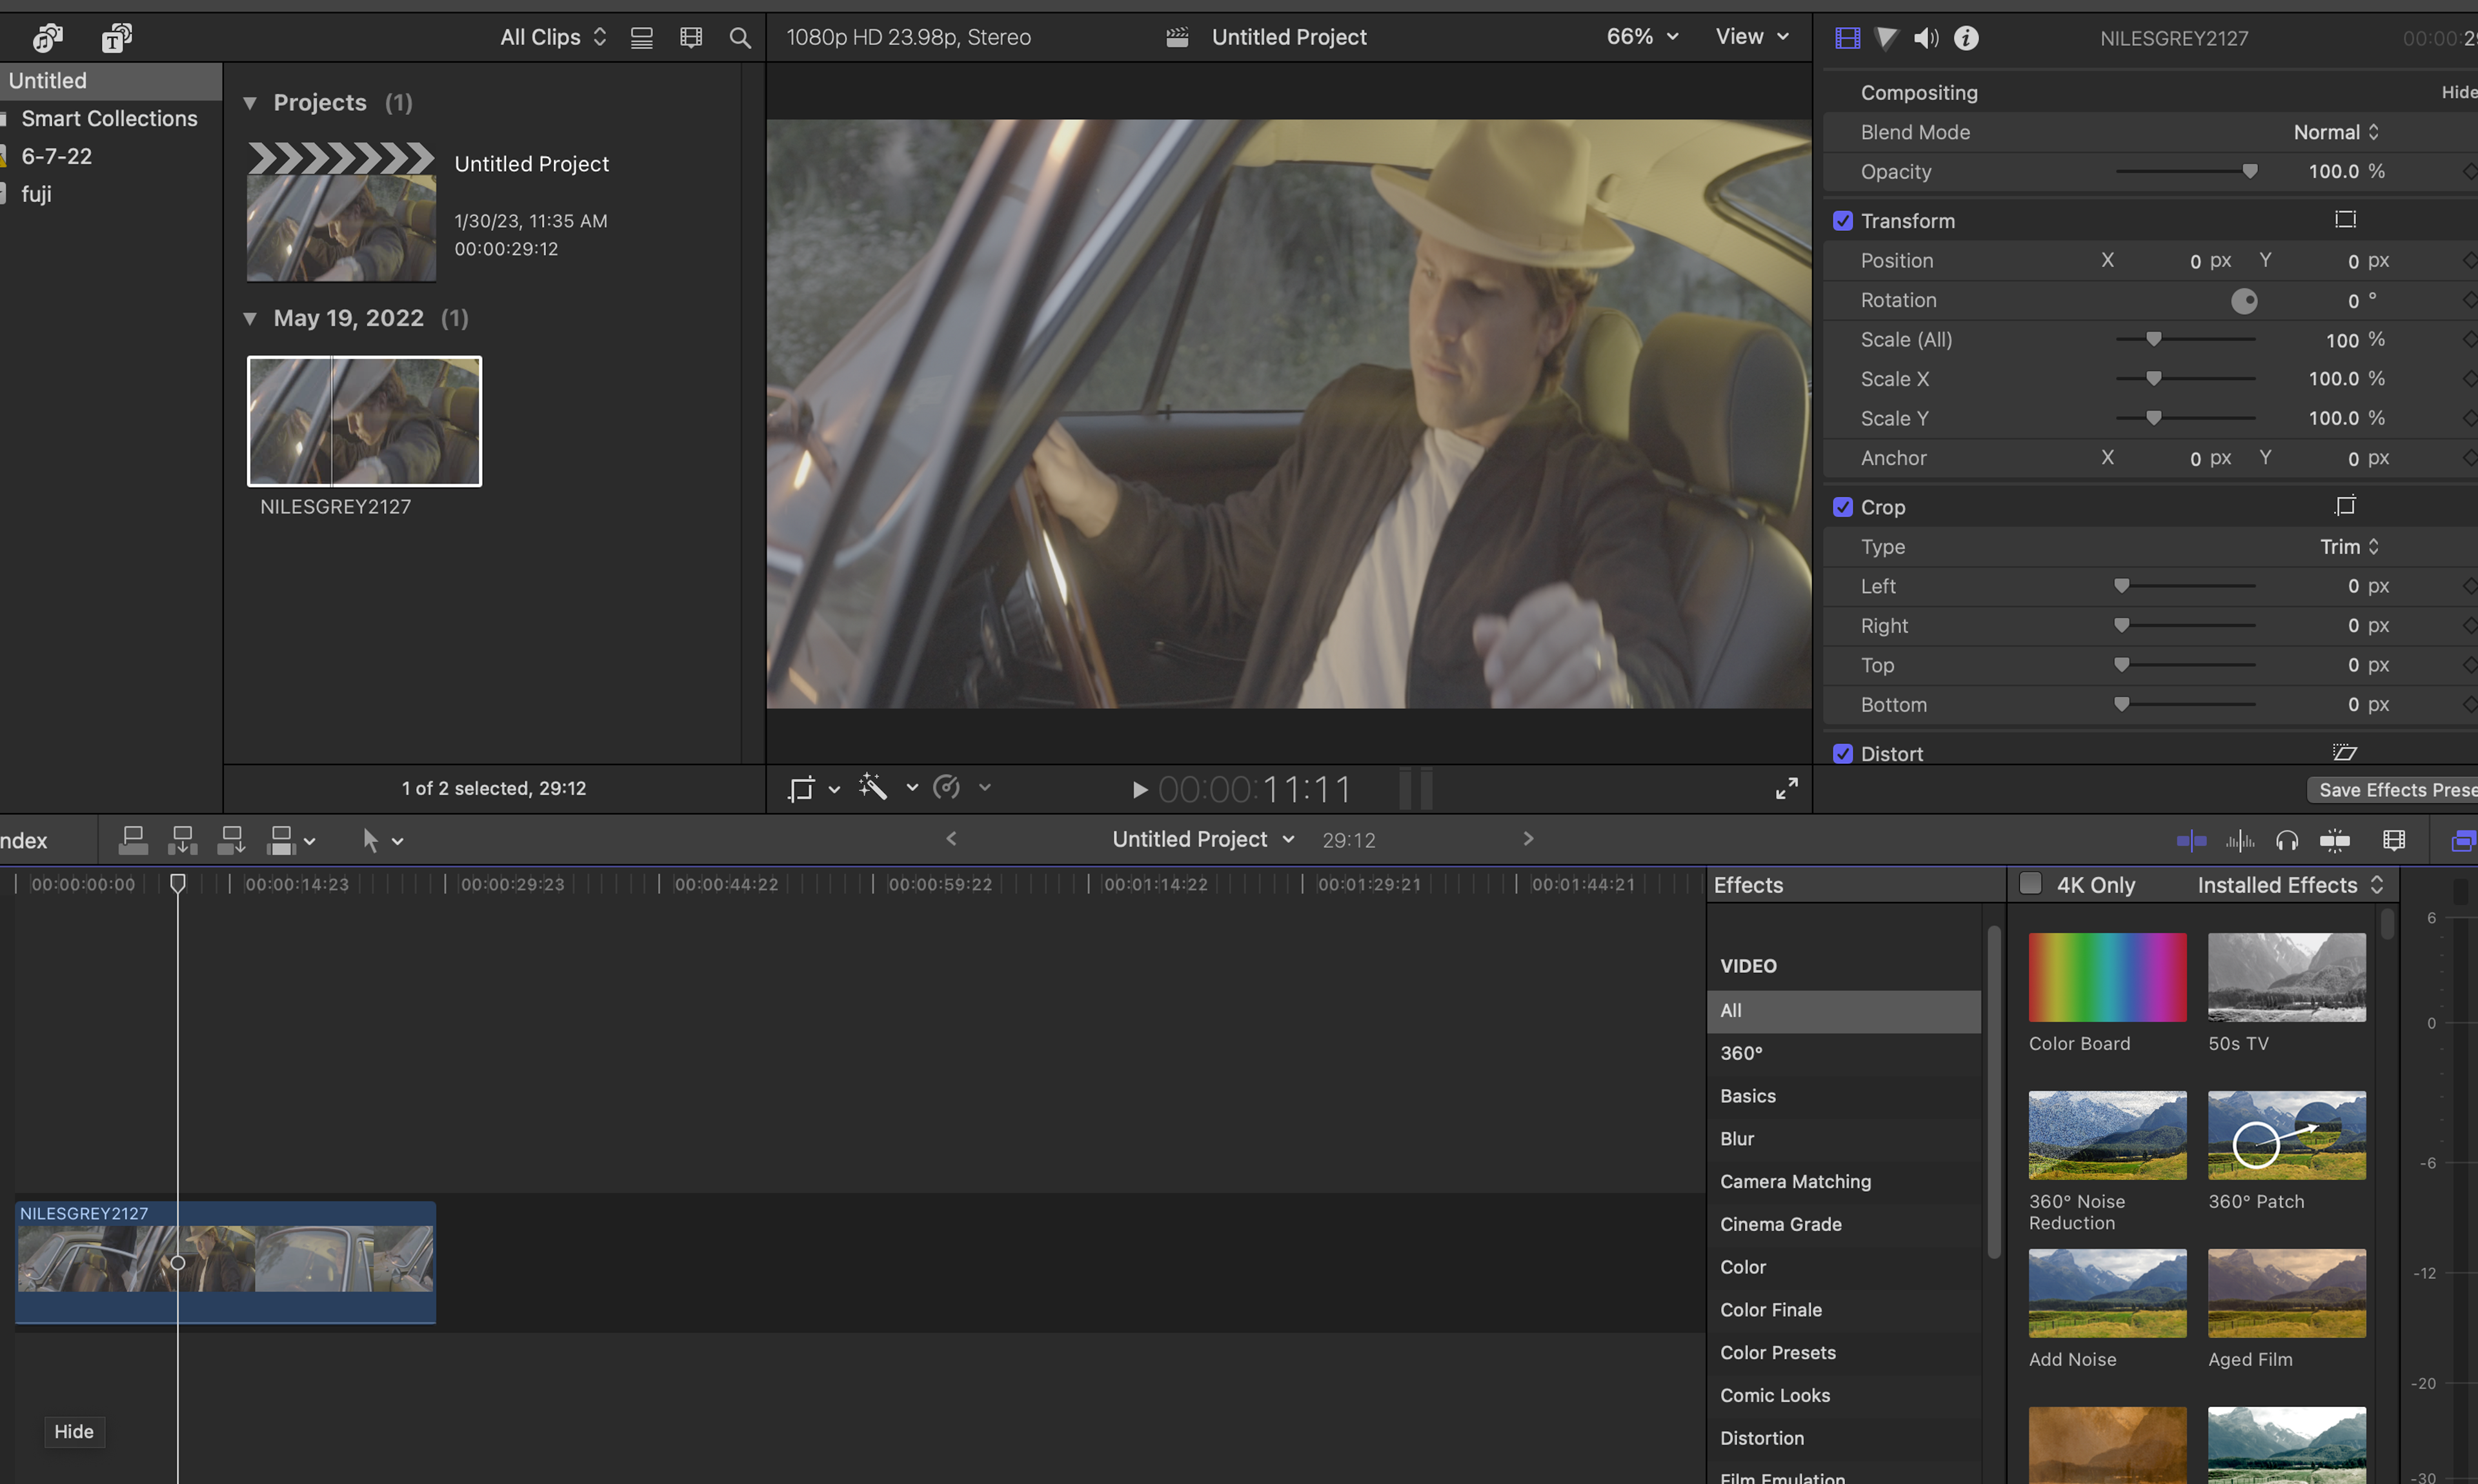Show the Audio inspector icon
Viewport: 2478px width, 1484px height.
click(1926, 38)
